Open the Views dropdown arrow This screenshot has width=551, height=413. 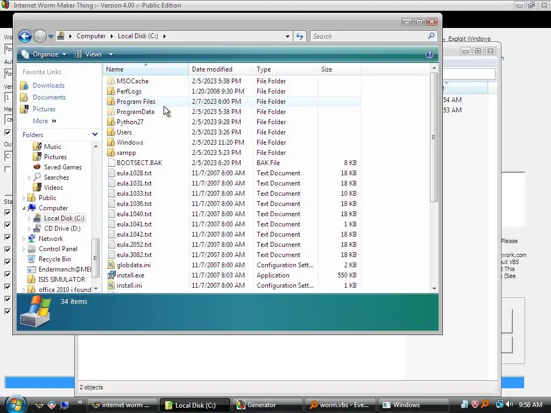111,54
